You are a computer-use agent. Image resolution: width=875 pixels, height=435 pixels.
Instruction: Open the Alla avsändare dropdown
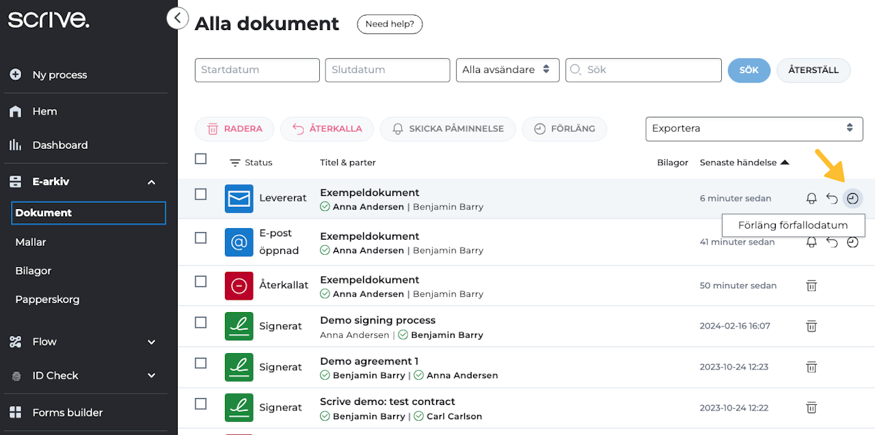(507, 70)
